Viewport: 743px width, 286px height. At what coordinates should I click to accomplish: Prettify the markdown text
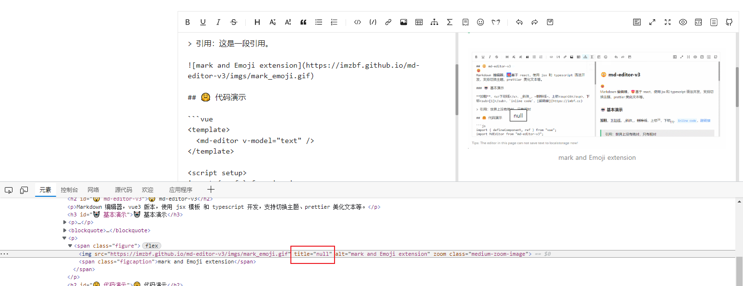[x=637, y=22]
